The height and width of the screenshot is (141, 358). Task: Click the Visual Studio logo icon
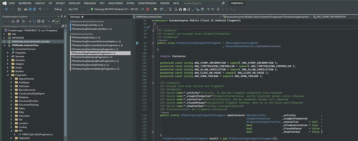4,4
